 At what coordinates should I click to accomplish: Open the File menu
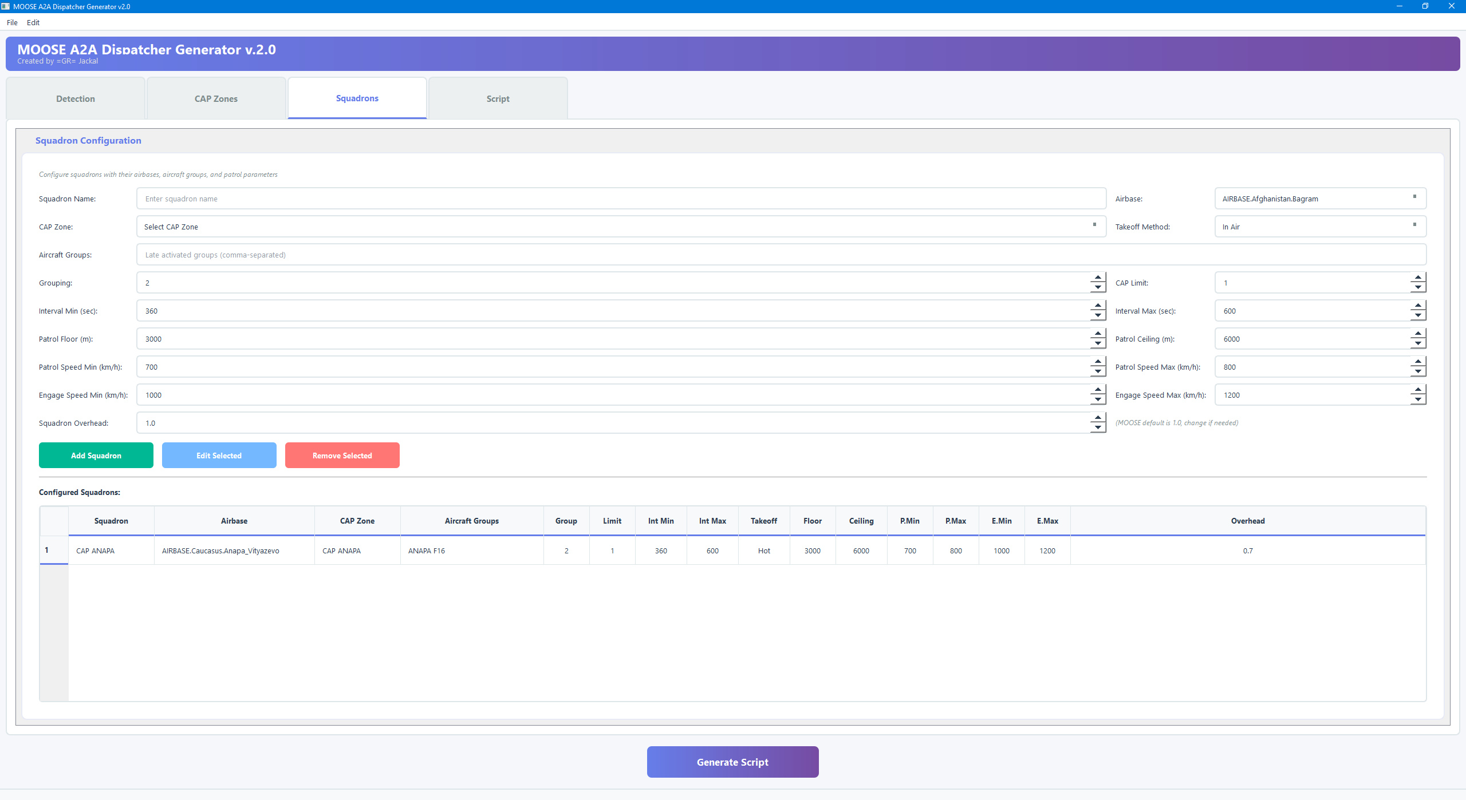11,22
